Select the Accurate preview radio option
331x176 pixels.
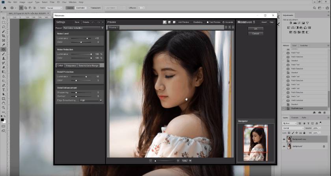(x=223, y=22)
